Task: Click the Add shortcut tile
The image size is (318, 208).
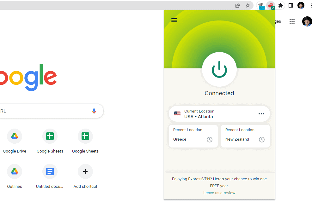Action: (x=85, y=171)
